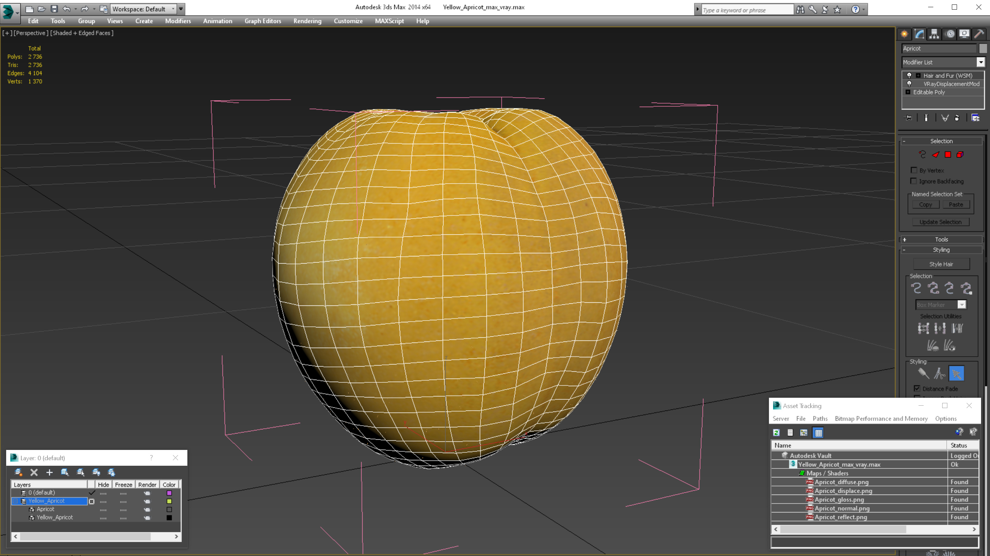Open the Modifier List dropdown
This screenshot has width=990, height=556.
coord(981,62)
